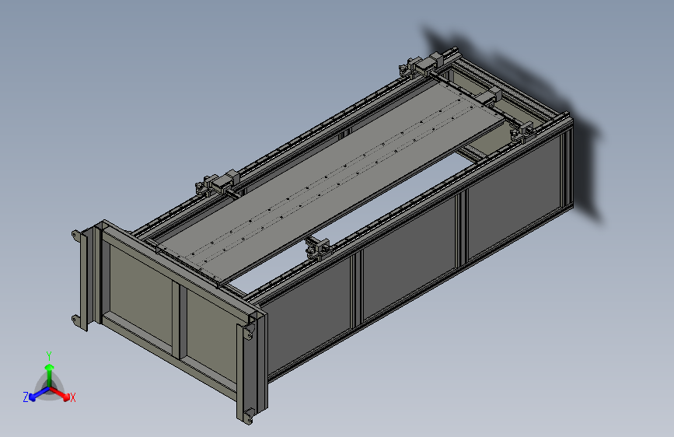Select the left half of the front end panel
This screenshot has width=674, height=437.
pyautogui.click(x=140, y=295)
